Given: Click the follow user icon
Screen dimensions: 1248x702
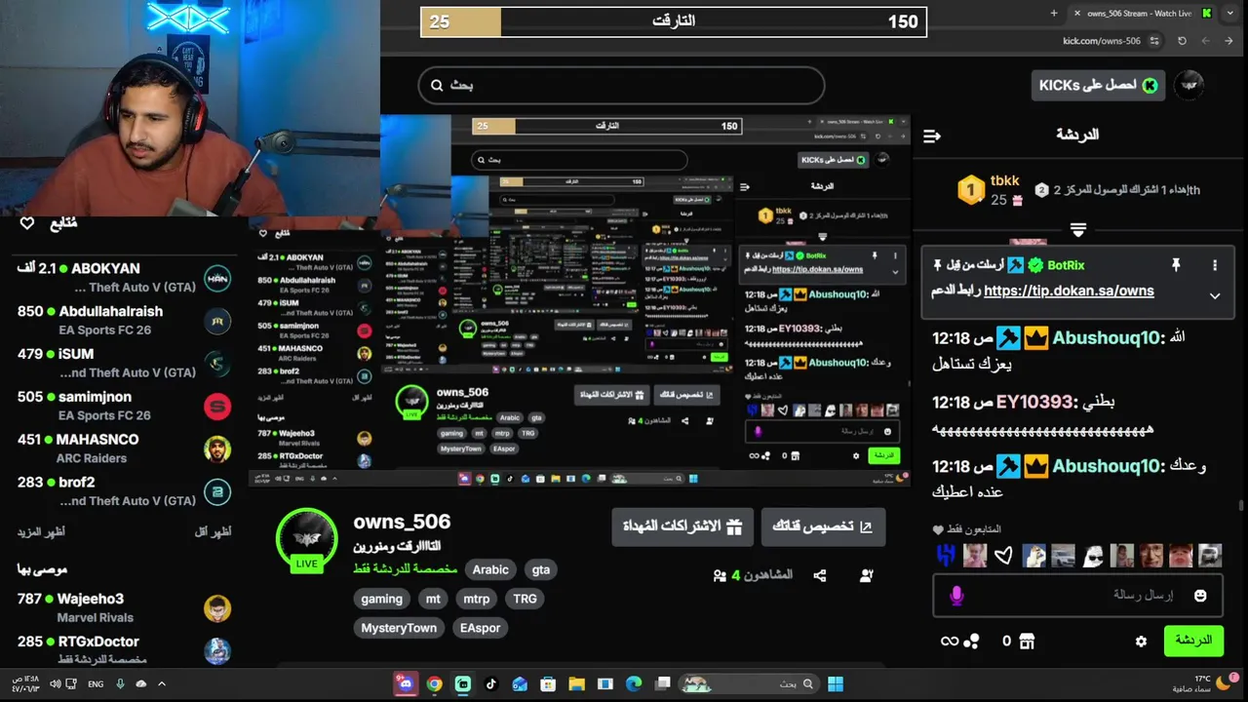Looking at the screenshot, I should [x=867, y=576].
